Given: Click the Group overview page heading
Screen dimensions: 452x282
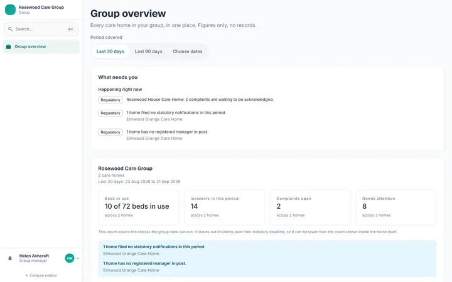Looking at the screenshot, I should (x=128, y=14).
